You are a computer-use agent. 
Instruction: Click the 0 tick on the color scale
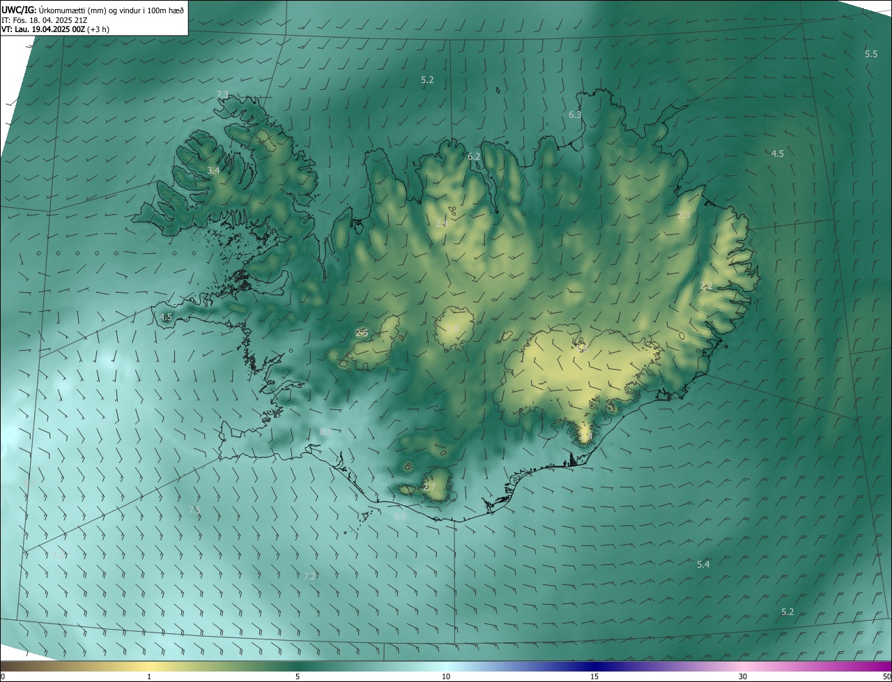(x=3, y=676)
